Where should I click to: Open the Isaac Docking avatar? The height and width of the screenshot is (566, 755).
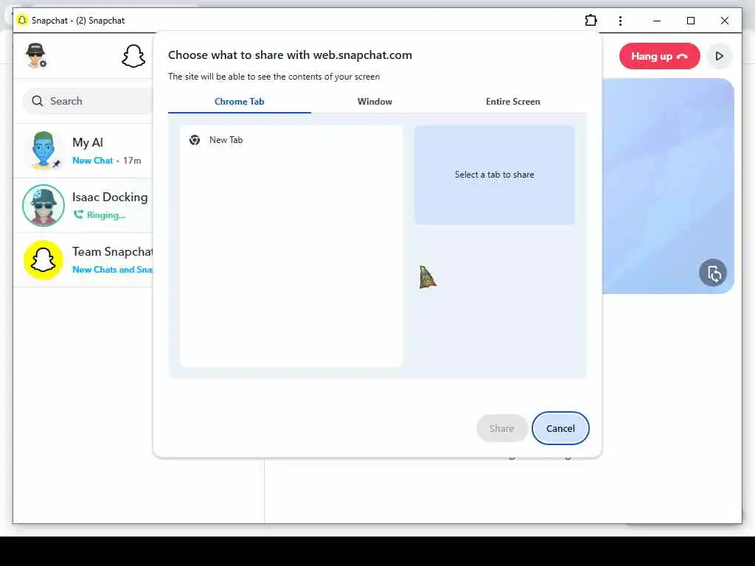(44, 206)
